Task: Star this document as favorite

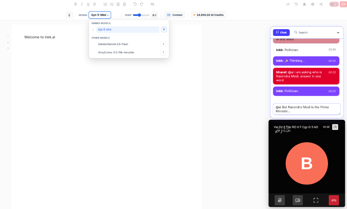Action: (x=305, y=4)
